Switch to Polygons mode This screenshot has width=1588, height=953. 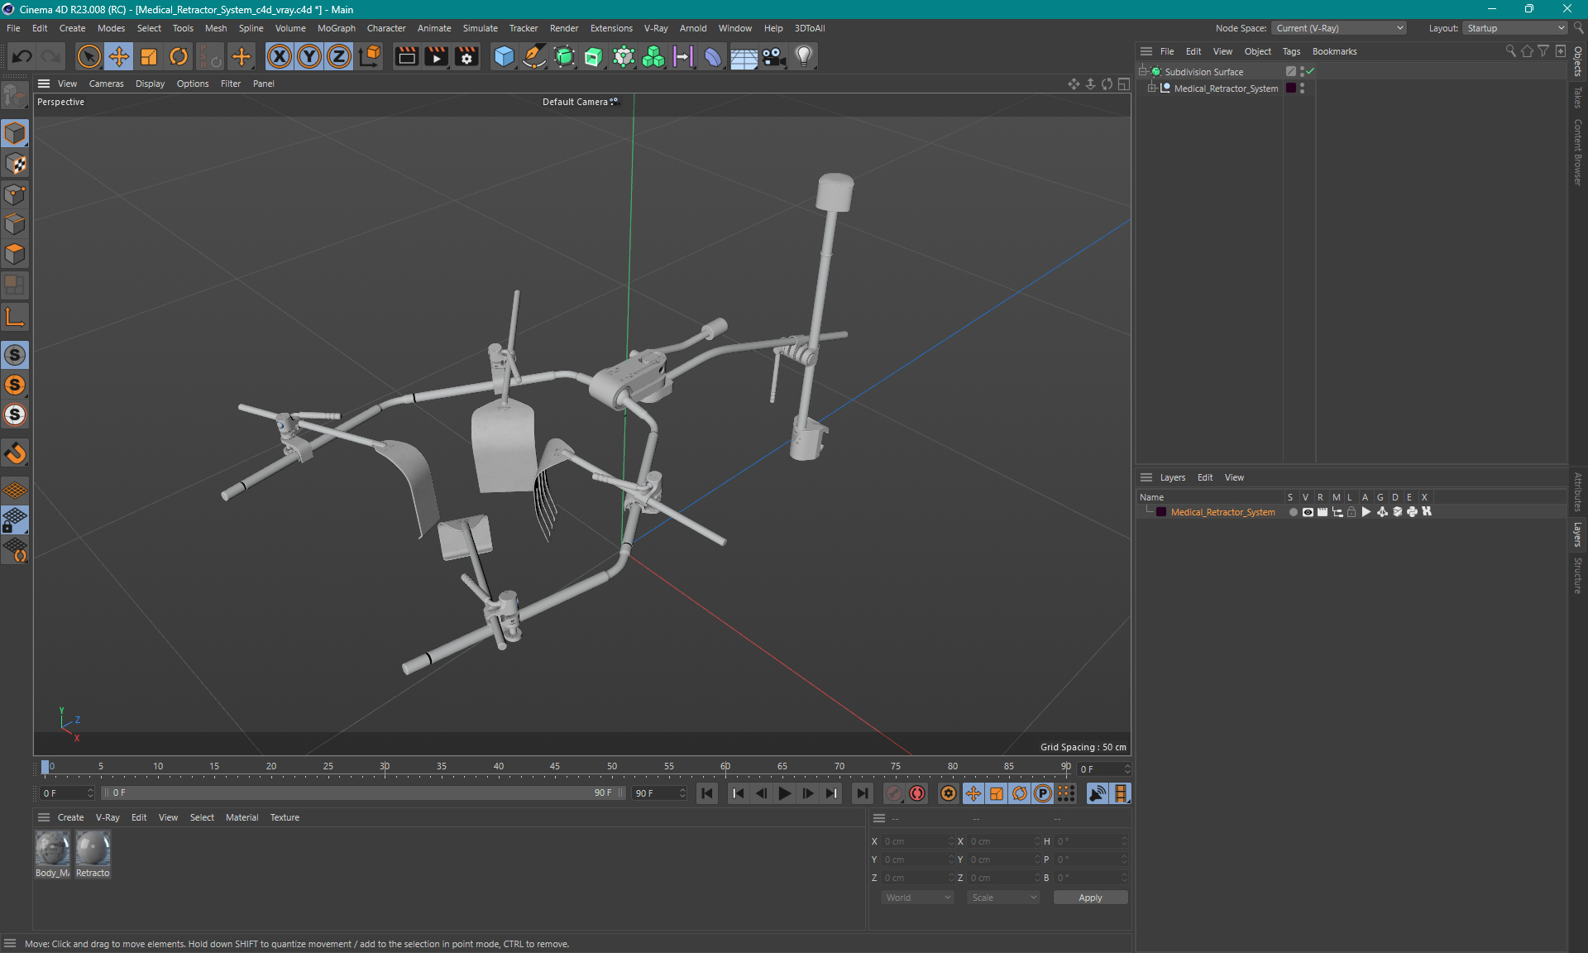pyautogui.click(x=15, y=254)
